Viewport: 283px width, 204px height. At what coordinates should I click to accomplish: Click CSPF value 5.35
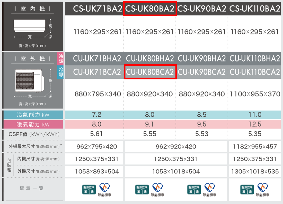click(255, 134)
